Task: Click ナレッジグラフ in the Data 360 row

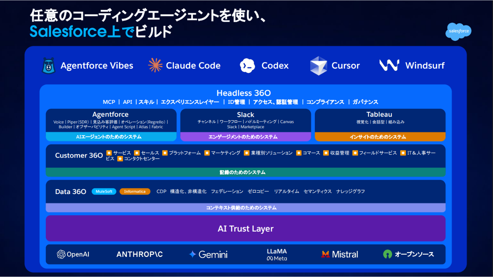Action: 350,191
